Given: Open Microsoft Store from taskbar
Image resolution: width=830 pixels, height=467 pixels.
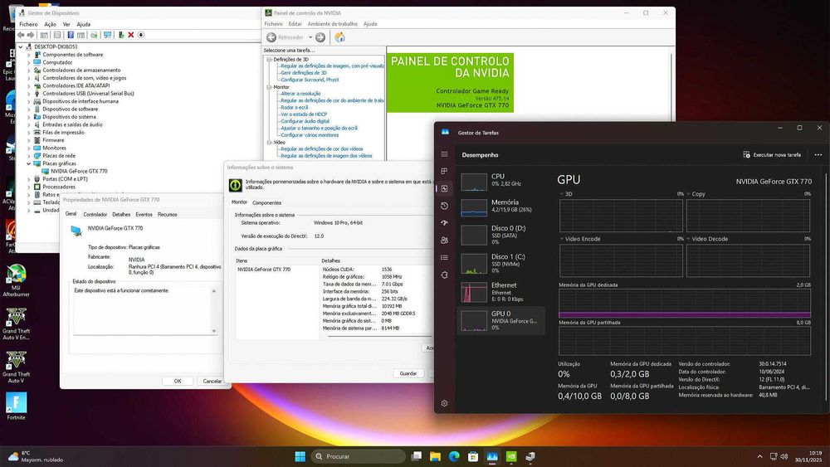Looking at the screenshot, I should pos(473,456).
